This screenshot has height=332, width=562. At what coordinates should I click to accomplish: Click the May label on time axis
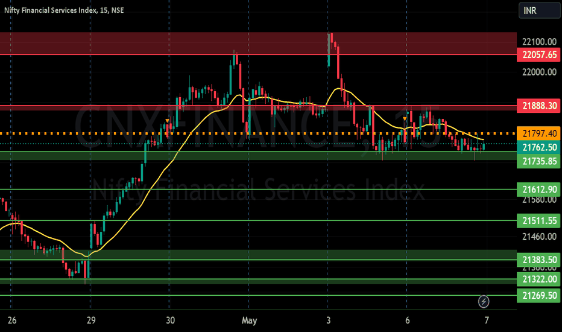coord(249,320)
